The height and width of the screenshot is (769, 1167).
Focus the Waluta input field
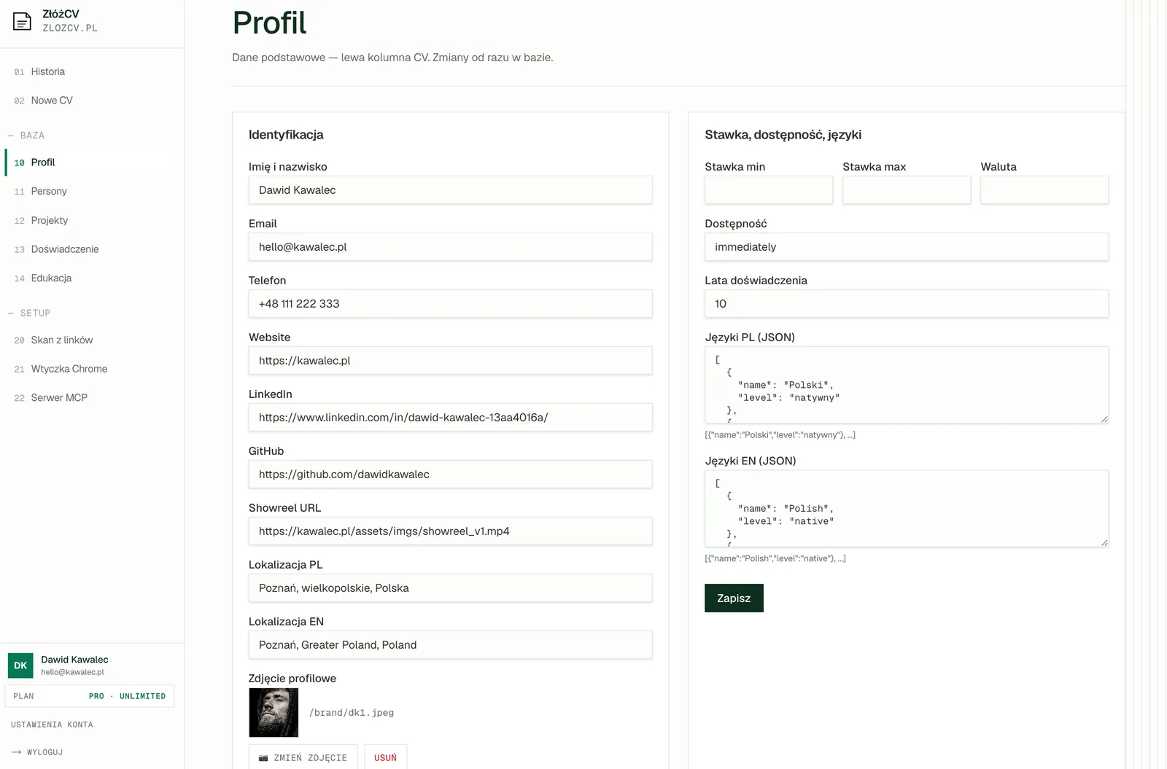click(x=1044, y=190)
